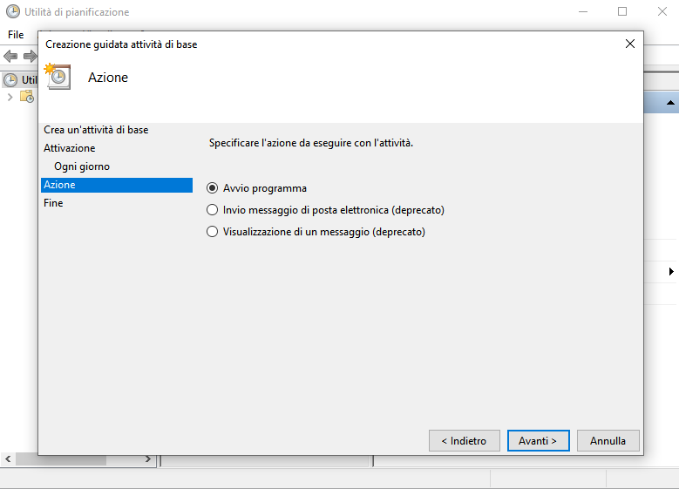Open the File menu
The height and width of the screenshot is (489, 679).
point(16,35)
